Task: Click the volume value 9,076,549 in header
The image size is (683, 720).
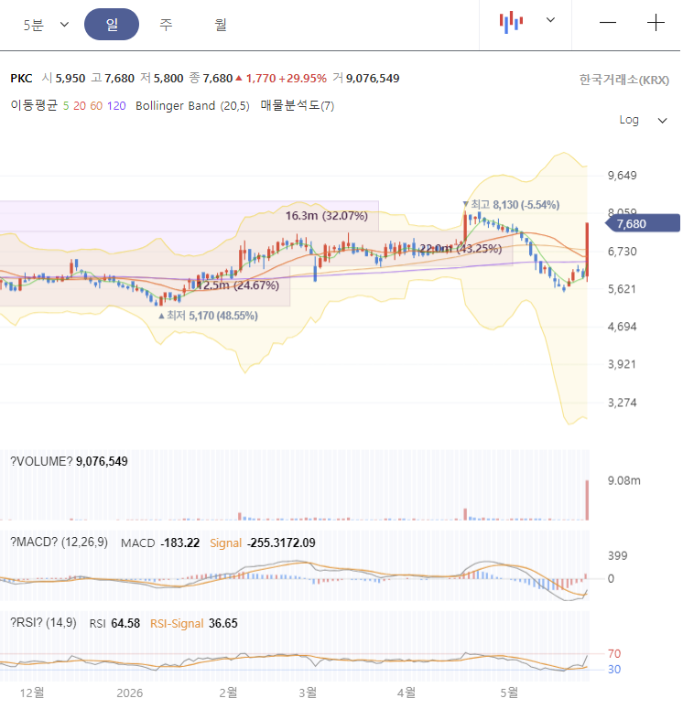Action: [373, 79]
